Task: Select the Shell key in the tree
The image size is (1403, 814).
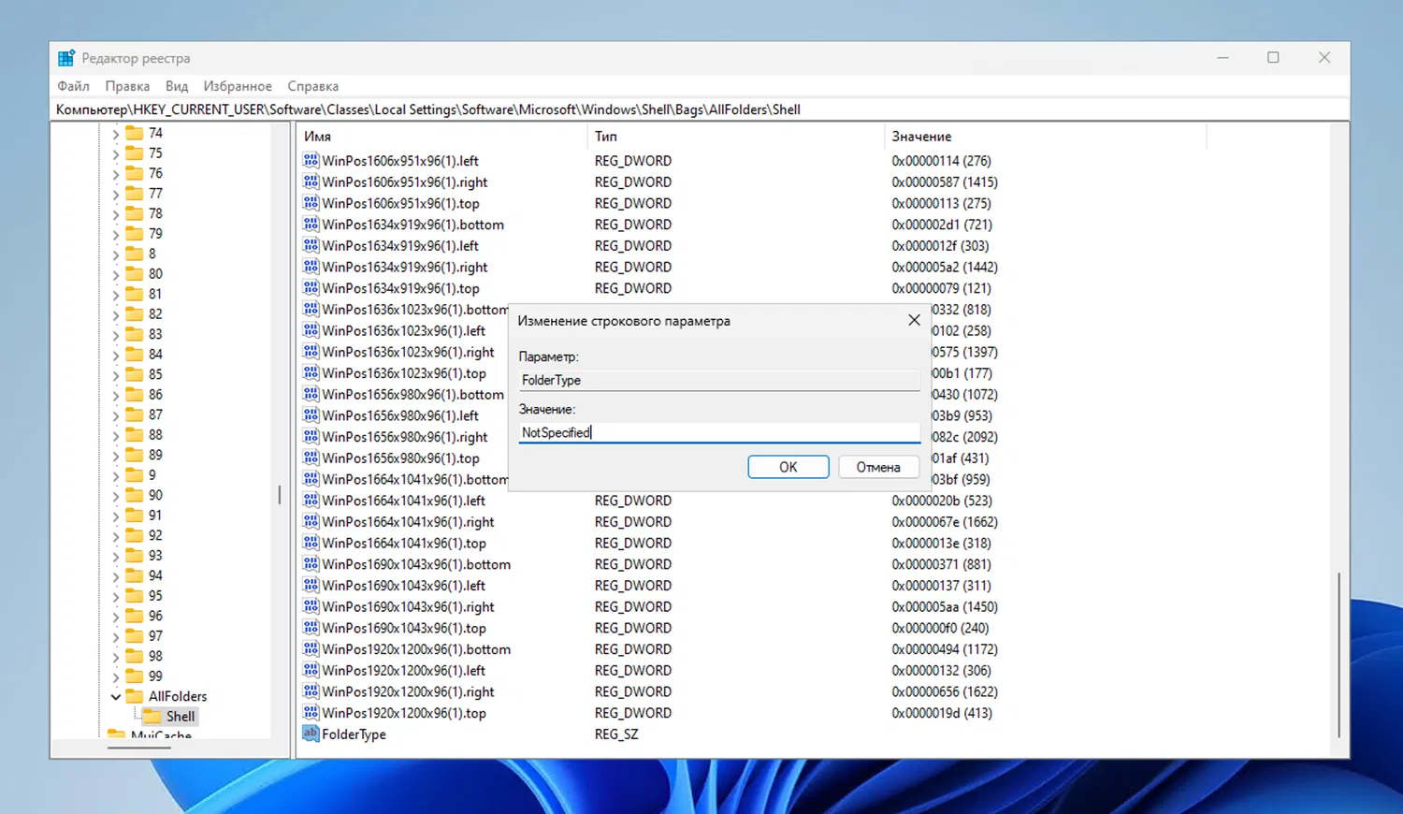Action: pyautogui.click(x=181, y=717)
